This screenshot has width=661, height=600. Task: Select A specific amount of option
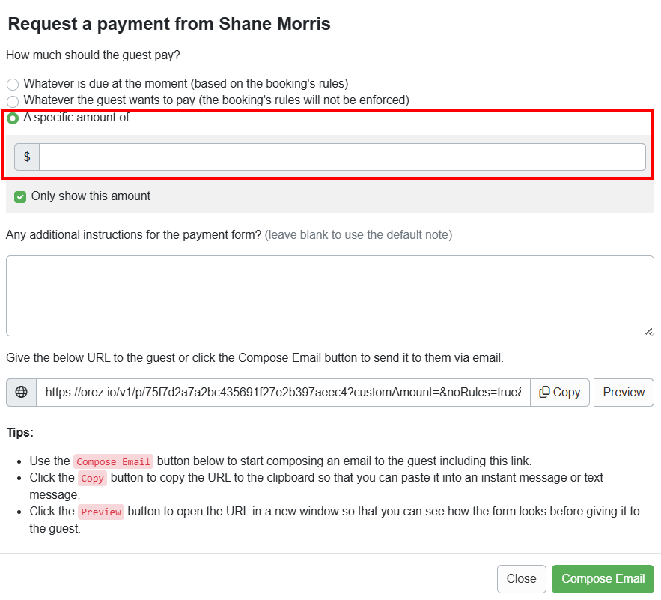[12, 118]
